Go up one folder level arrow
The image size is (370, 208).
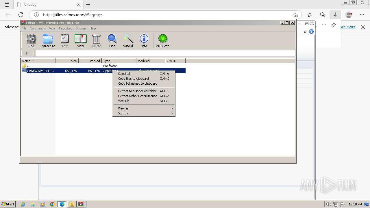[x=27, y=53]
